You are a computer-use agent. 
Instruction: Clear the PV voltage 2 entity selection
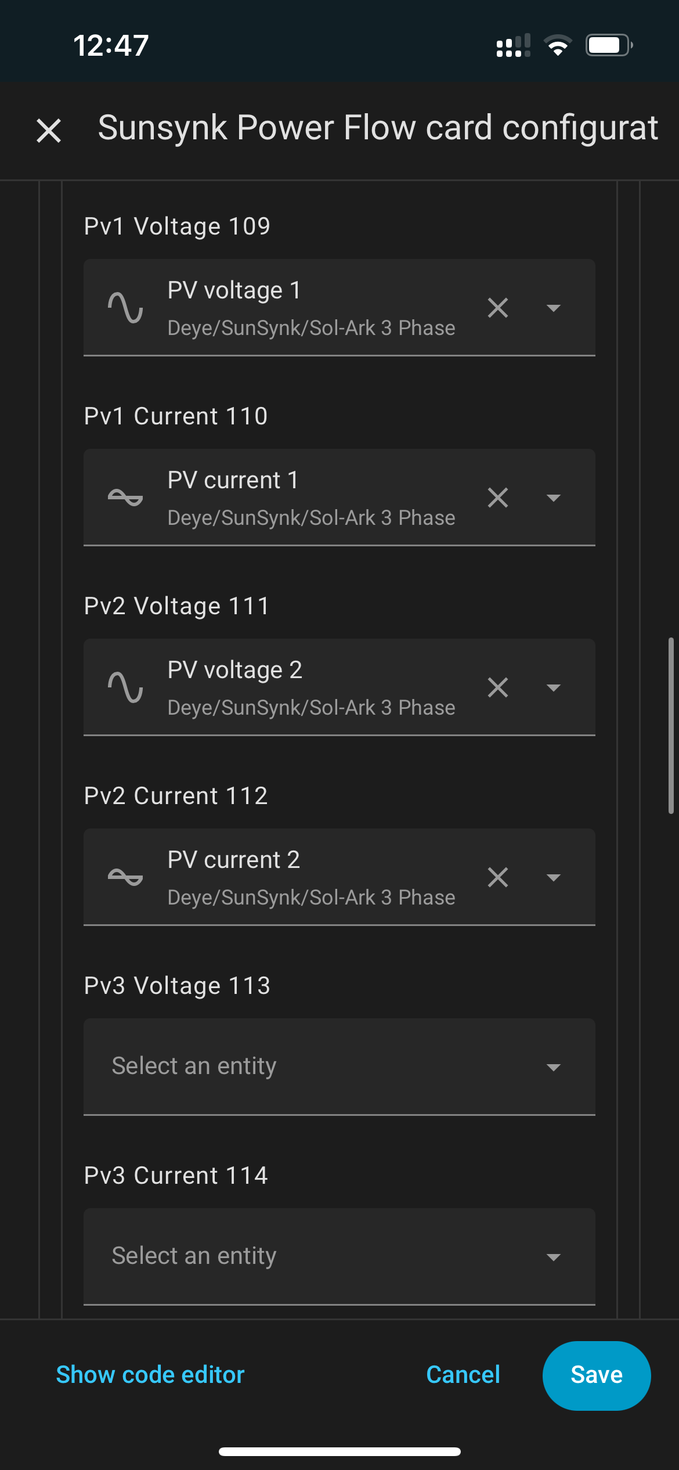[498, 687]
